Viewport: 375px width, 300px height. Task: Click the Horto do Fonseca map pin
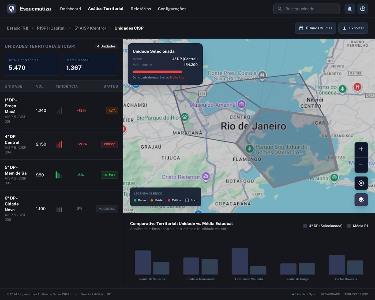342,89
